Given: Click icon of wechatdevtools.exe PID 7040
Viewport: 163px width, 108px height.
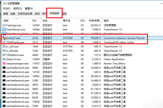Looking at the screenshot, I should click(4, 106).
